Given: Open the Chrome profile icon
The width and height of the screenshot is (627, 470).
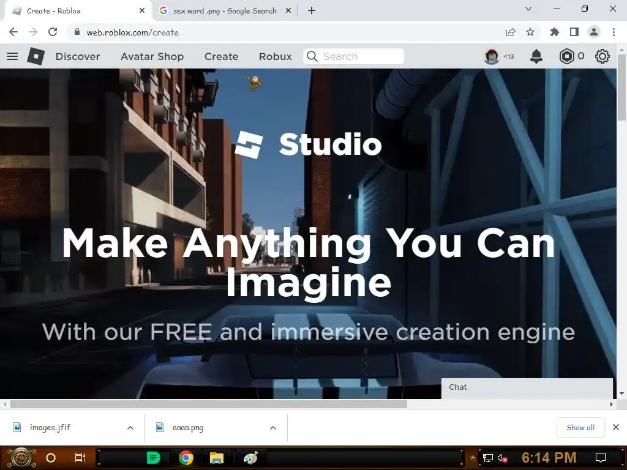Looking at the screenshot, I should 594,32.
